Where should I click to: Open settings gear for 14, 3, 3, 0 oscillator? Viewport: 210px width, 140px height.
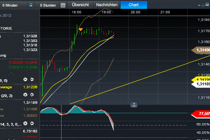point(32,123)
